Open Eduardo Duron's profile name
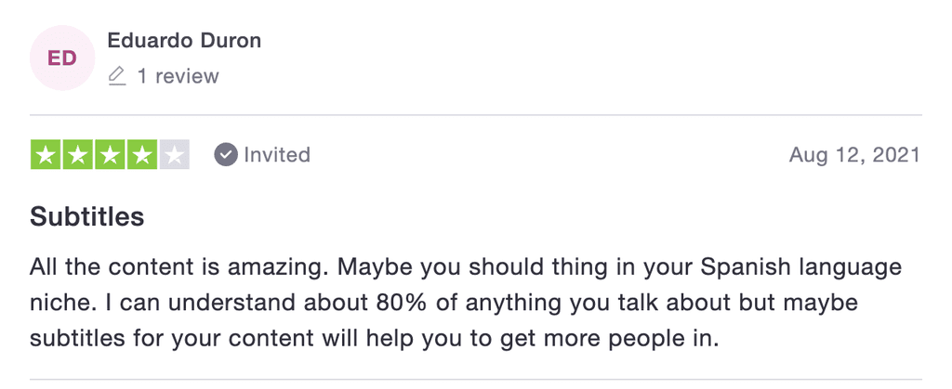The height and width of the screenshot is (389, 952). tap(185, 41)
